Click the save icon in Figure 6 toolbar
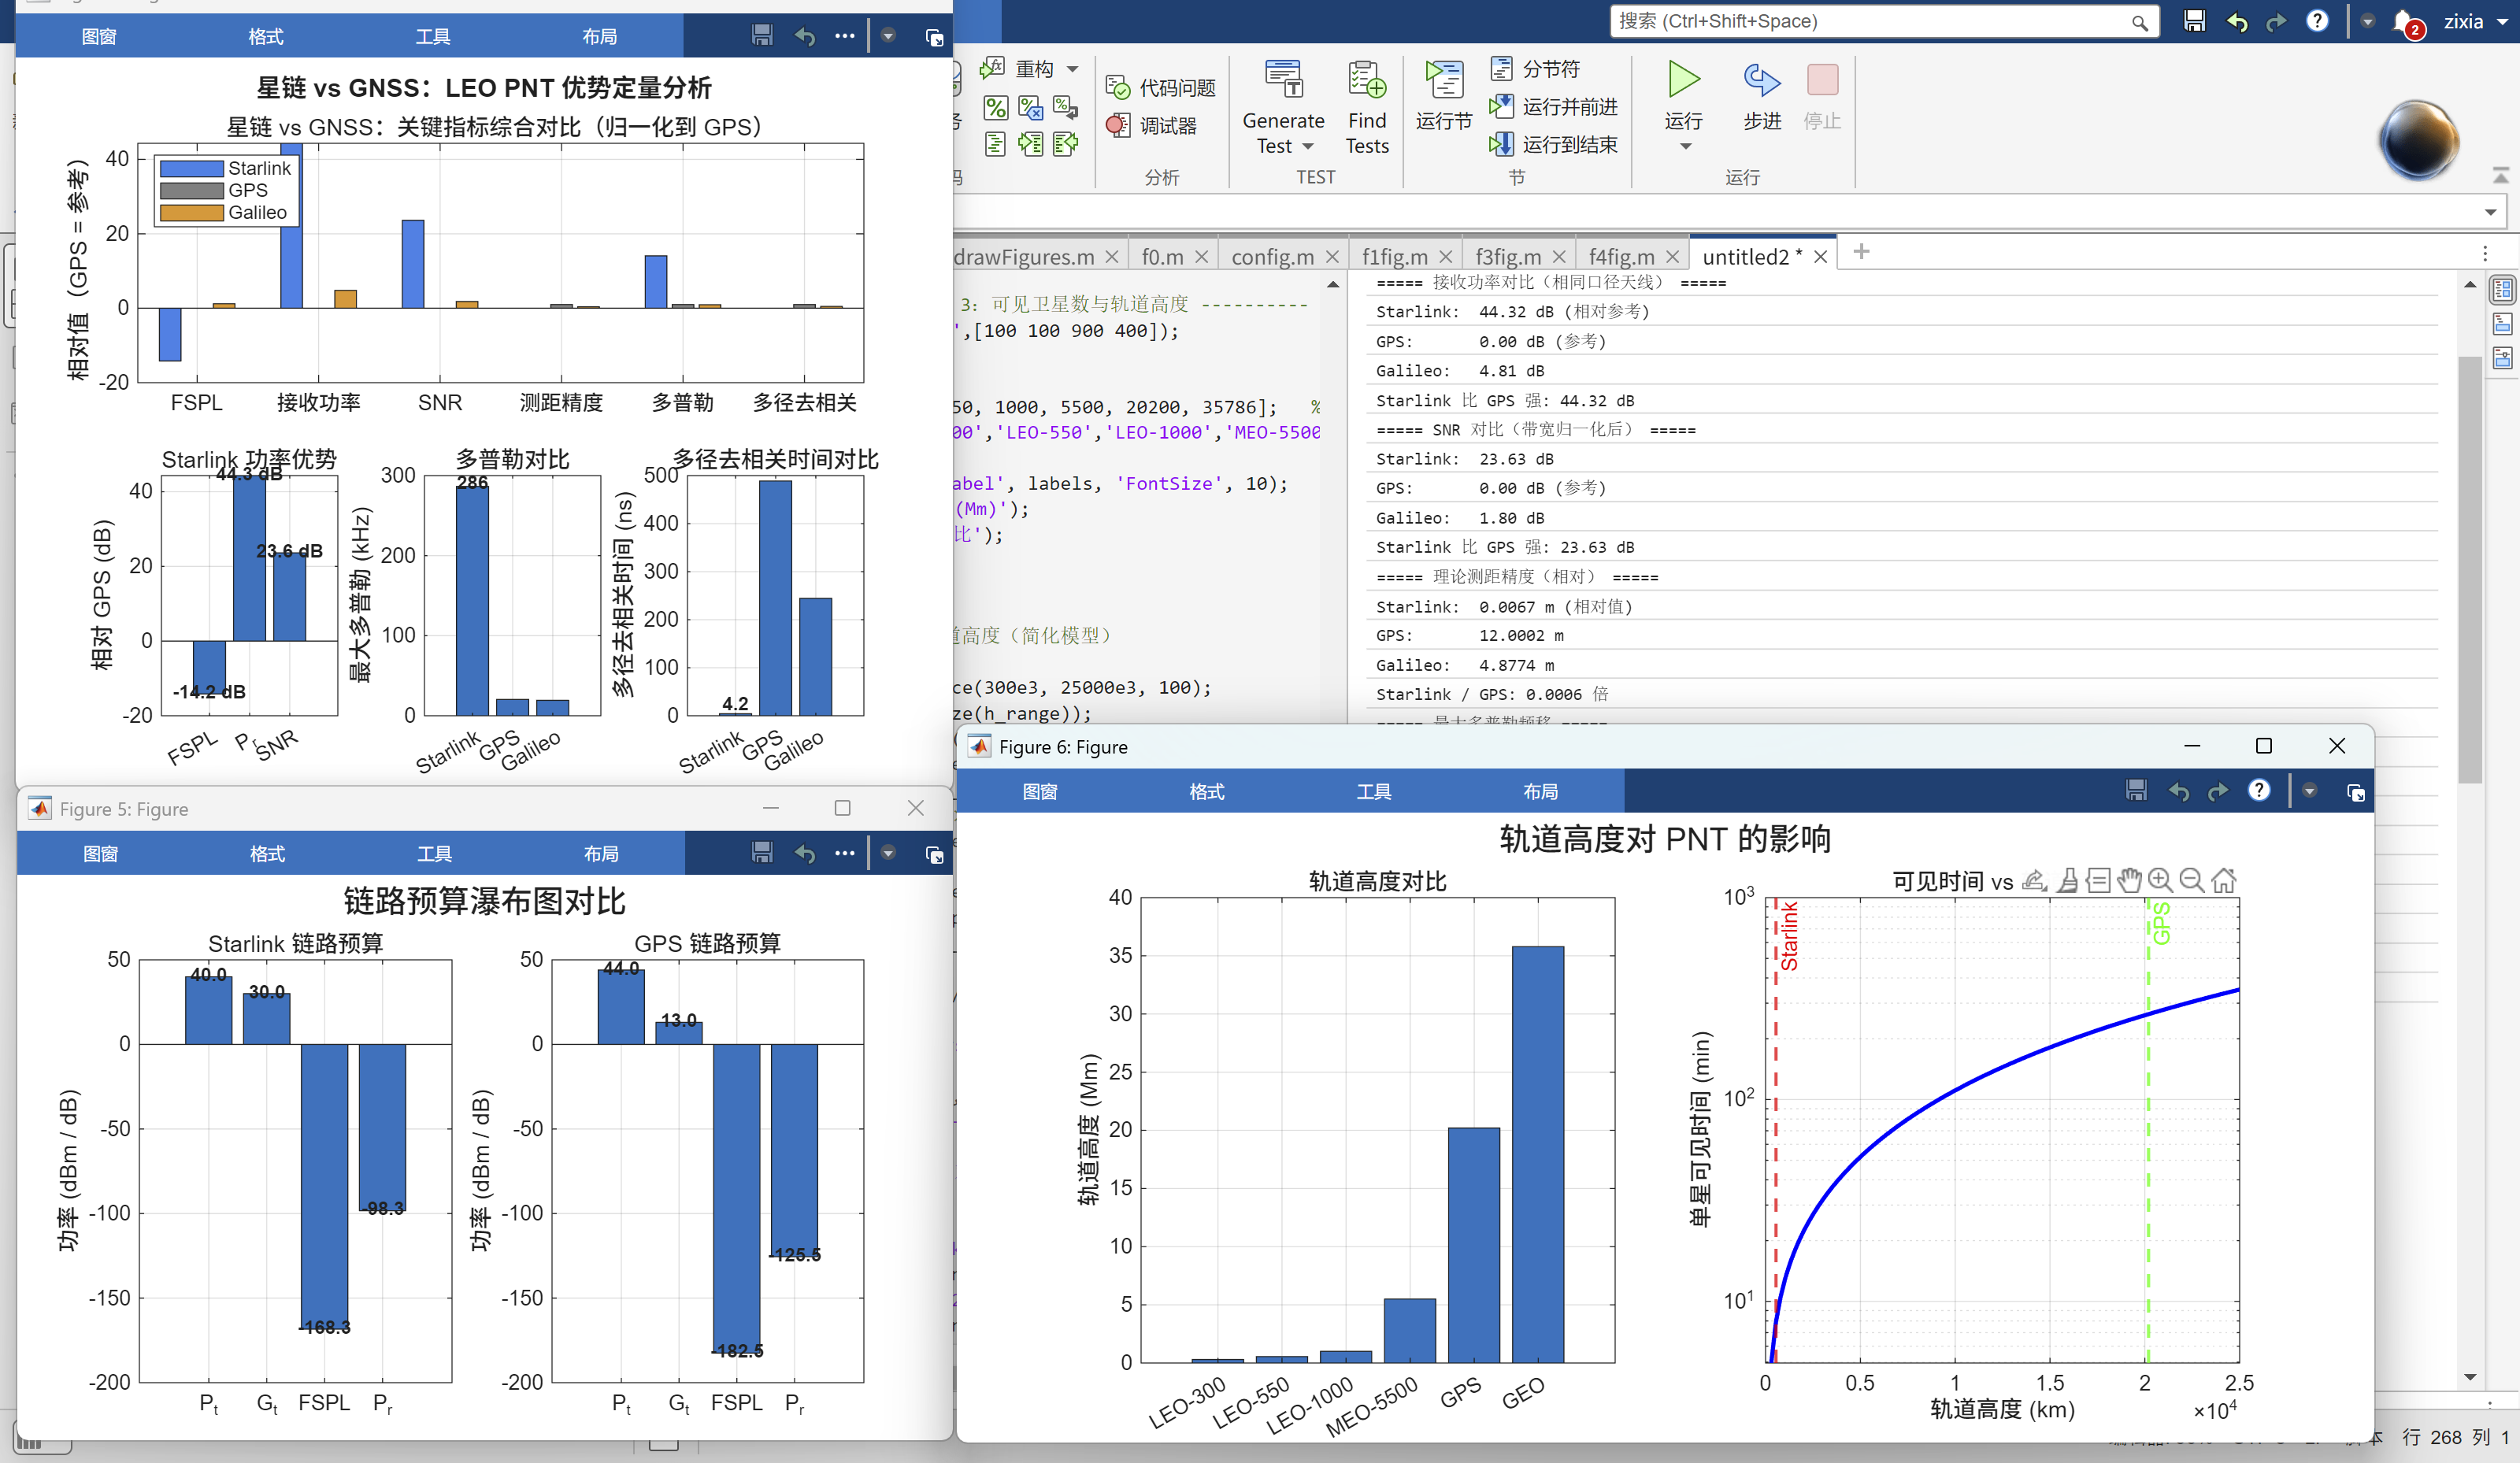This screenshot has height=1463, width=2520. pos(2136,791)
